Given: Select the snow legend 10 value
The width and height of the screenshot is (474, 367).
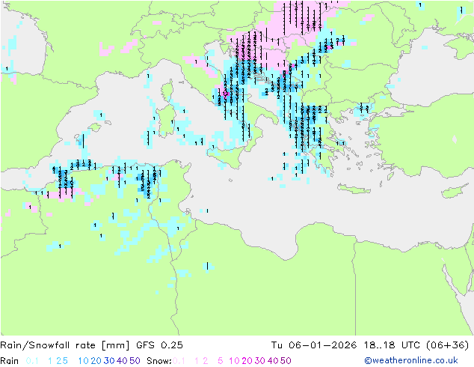Looking at the screenshot, I should 234,361.
